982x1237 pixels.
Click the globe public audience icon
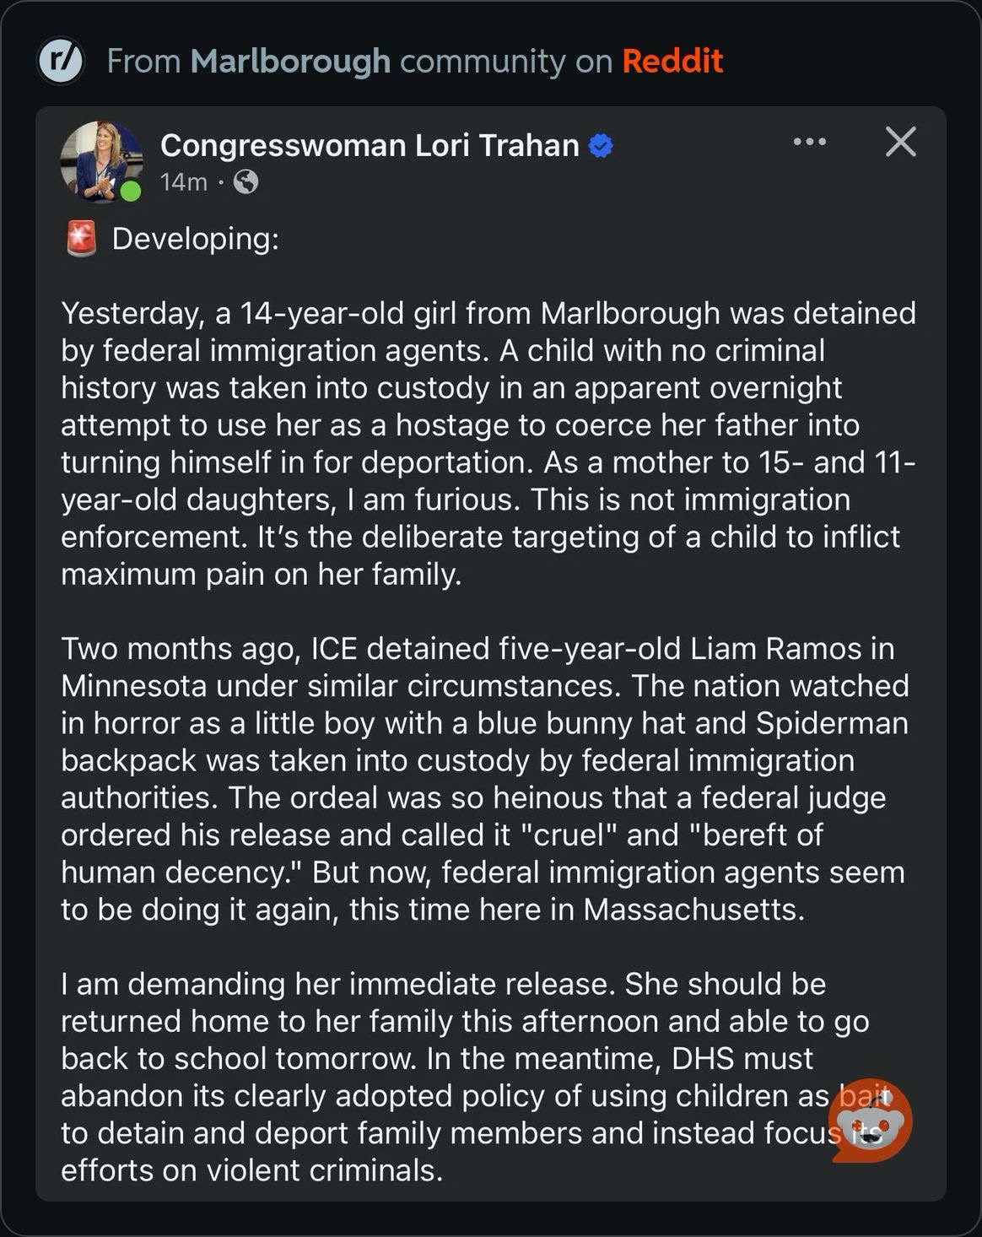[x=245, y=181]
